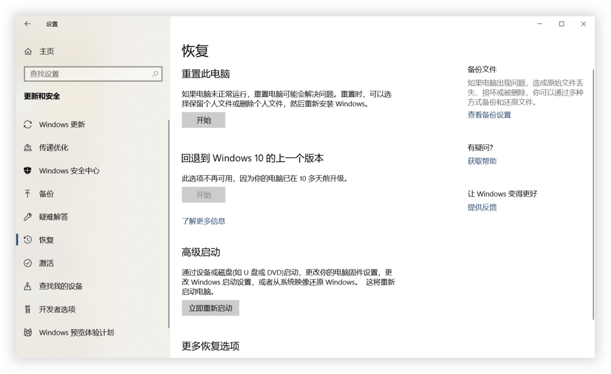Maximize the Settings window
This screenshot has width=611, height=374.
click(x=561, y=24)
